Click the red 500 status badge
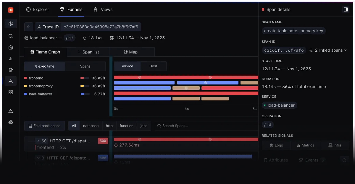The width and height of the screenshot is (355, 184). (103, 141)
